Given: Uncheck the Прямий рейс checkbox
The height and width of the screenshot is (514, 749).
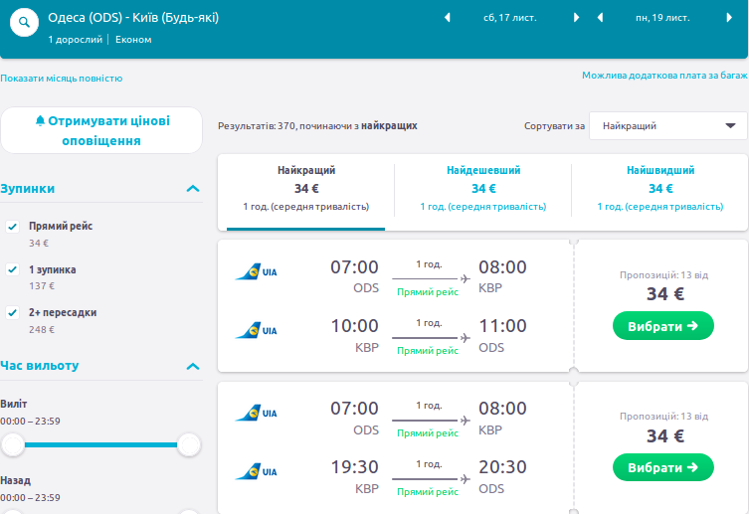Looking at the screenshot, I should click(x=13, y=227).
